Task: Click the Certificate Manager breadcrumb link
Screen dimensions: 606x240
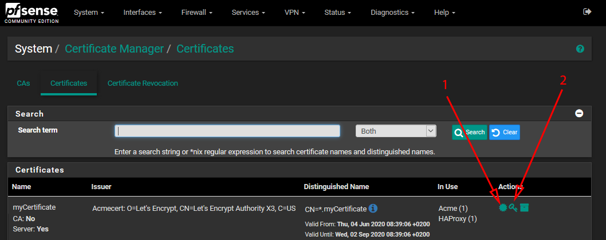Action: 114,49
